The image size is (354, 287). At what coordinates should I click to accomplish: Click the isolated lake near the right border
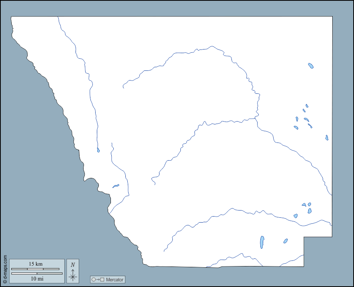pyautogui.click(x=327, y=138)
